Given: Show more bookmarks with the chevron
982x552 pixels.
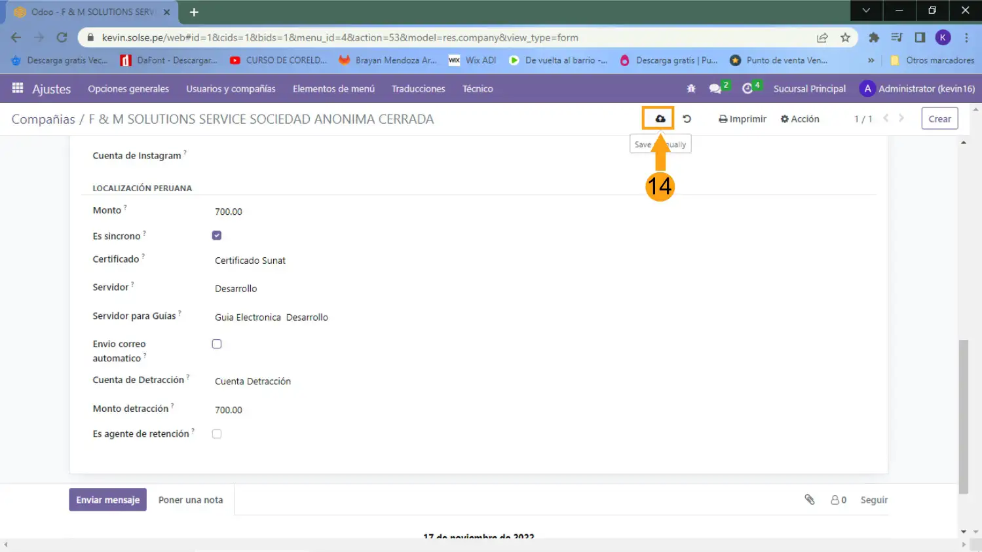Looking at the screenshot, I should point(871,60).
